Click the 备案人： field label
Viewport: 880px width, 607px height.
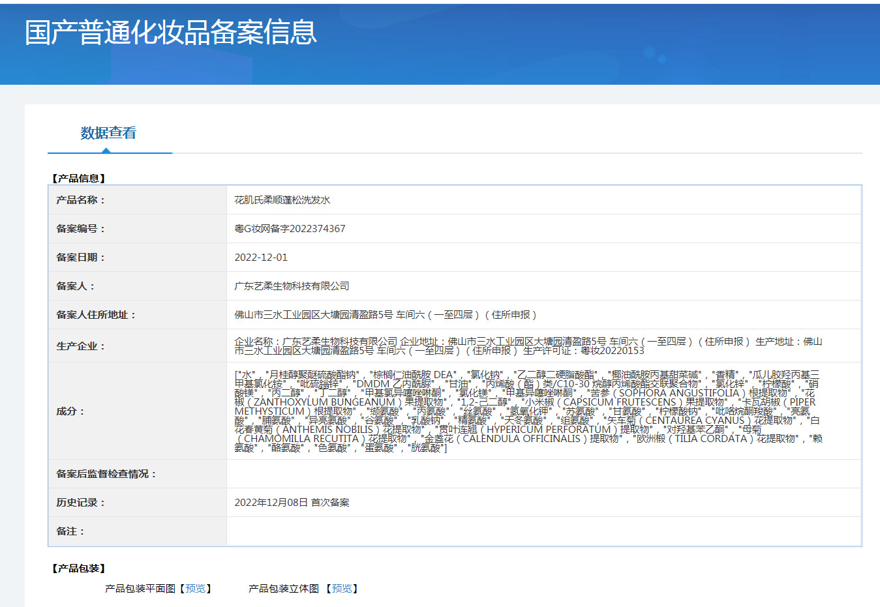click(x=76, y=286)
